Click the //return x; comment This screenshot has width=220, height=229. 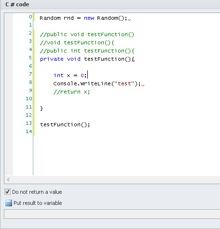[71, 92]
